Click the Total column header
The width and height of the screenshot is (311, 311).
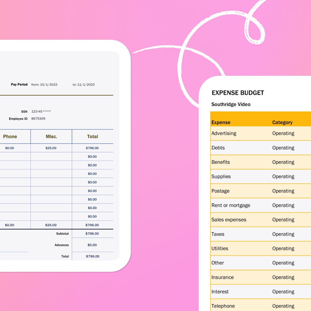pos(92,136)
